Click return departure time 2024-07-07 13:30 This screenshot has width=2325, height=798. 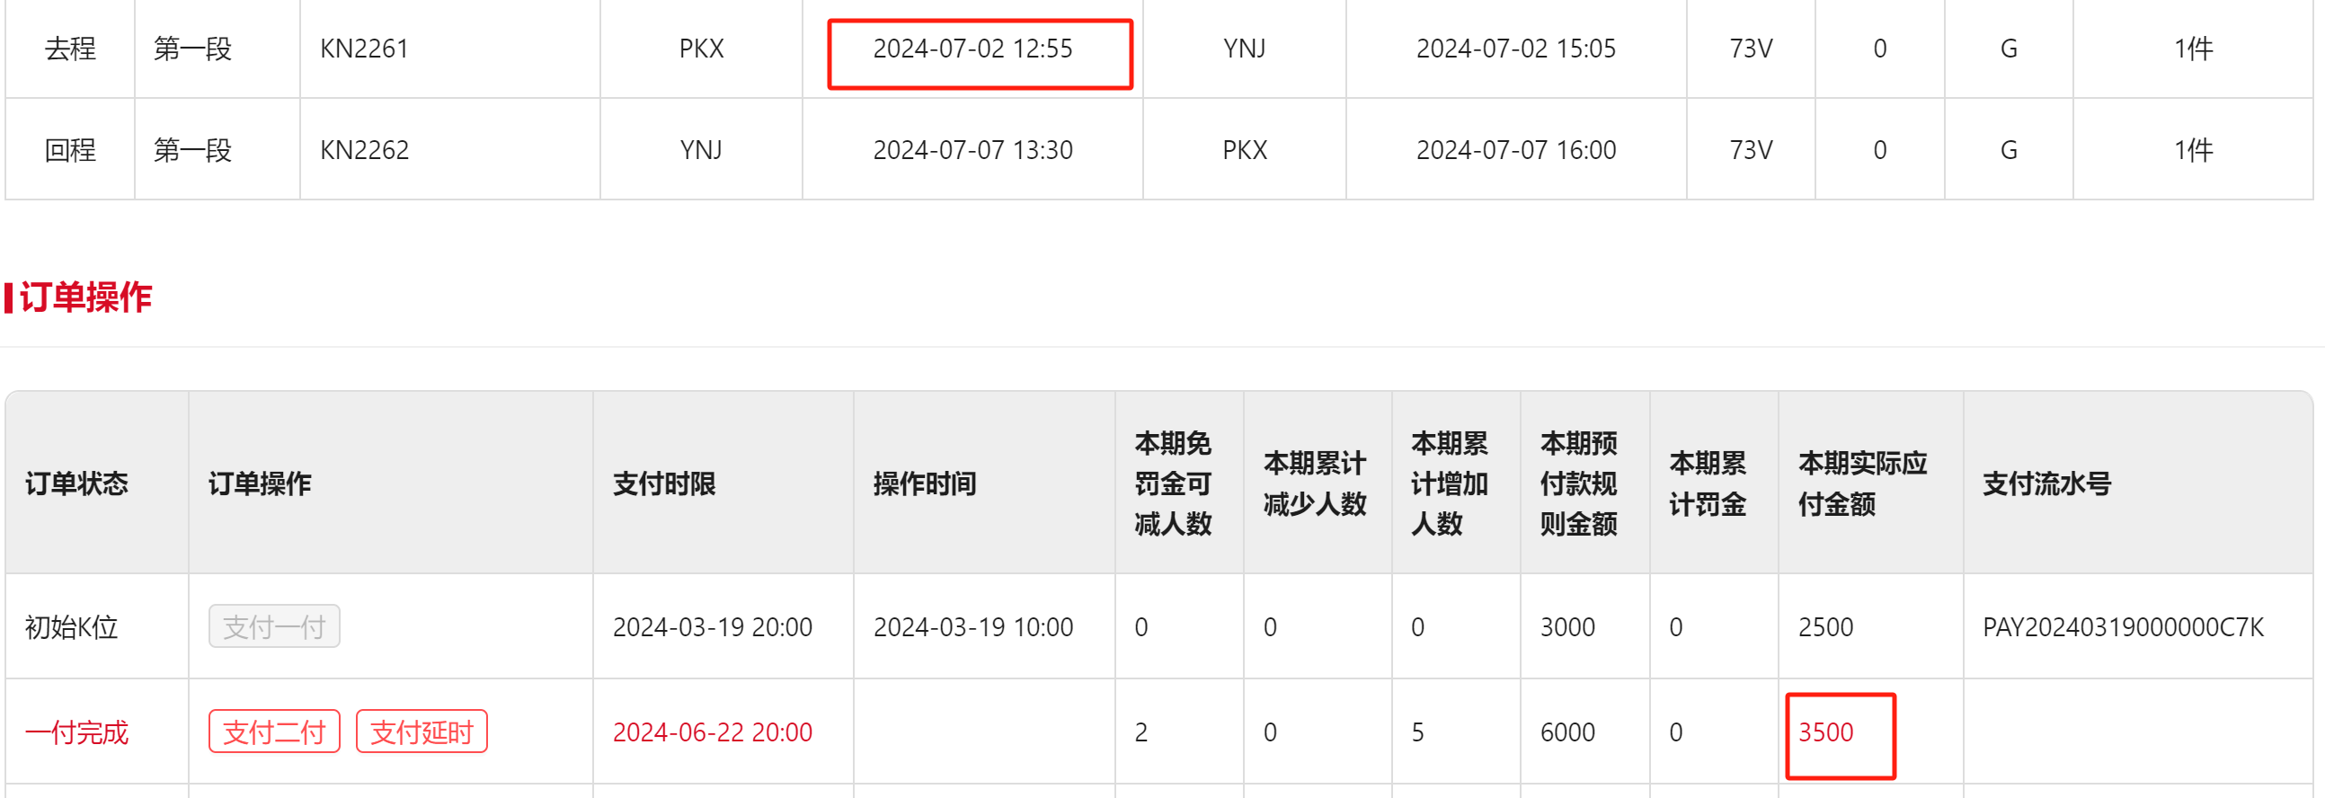[x=972, y=150]
